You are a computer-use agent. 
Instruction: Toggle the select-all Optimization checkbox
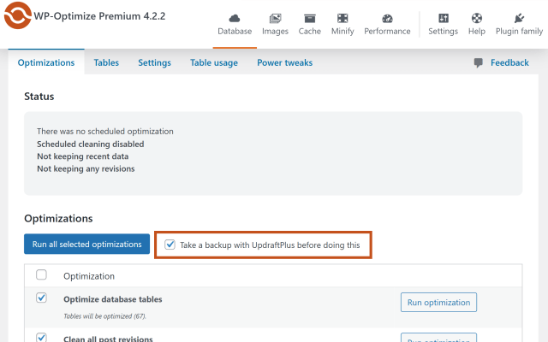pos(41,274)
